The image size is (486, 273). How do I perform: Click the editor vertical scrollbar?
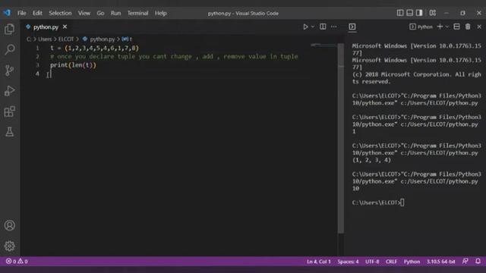(341, 138)
